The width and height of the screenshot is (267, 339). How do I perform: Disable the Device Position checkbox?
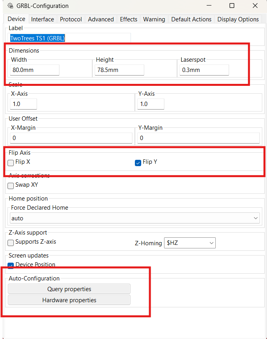pos(11,265)
